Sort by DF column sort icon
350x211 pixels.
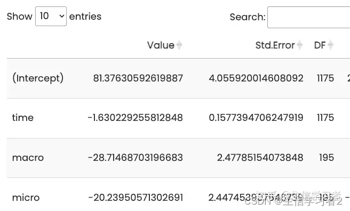click(x=330, y=45)
